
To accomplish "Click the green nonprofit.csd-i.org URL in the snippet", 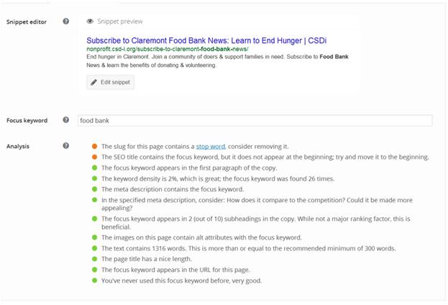I will coord(168,49).
